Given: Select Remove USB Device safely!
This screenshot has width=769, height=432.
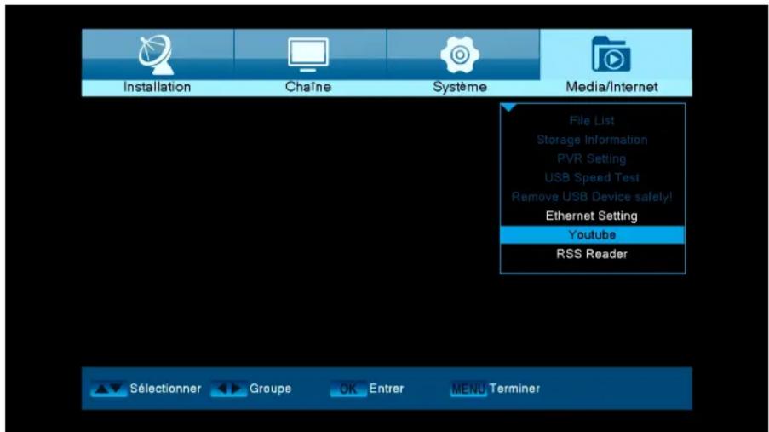Looking at the screenshot, I should tap(593, 197).
